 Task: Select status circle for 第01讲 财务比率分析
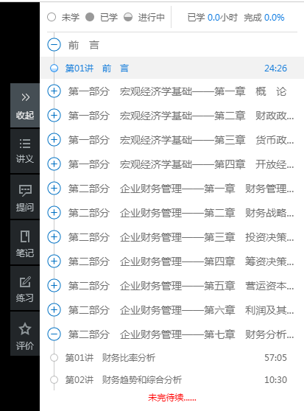[x=54, y=357]
